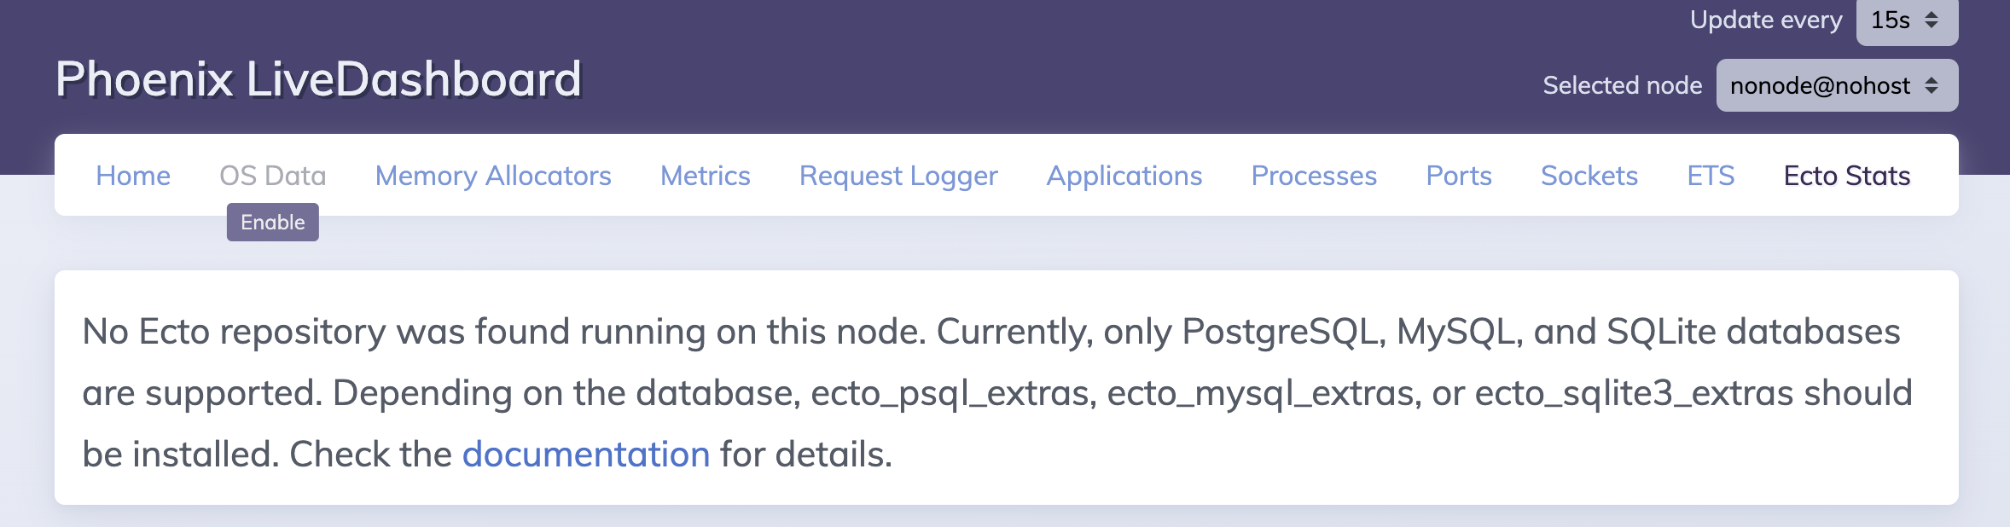
Task: Click the Phoenix LiveDashboard title
Action: point(318,79)
